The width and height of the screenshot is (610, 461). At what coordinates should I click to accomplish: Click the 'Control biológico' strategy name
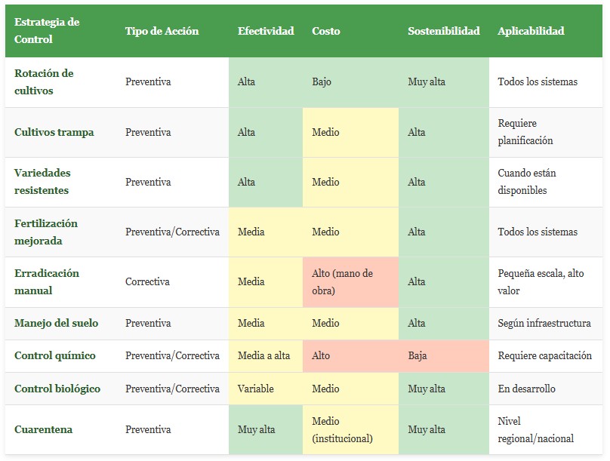(57, 389)
